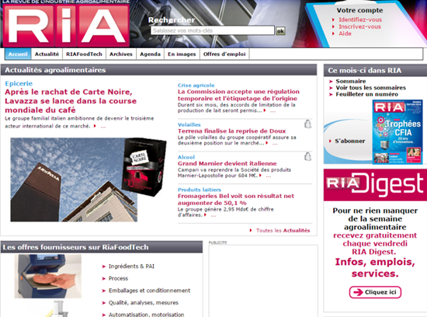Click the S'abonner subscribe link
427x317 pixels.
(x=349, y=141)
